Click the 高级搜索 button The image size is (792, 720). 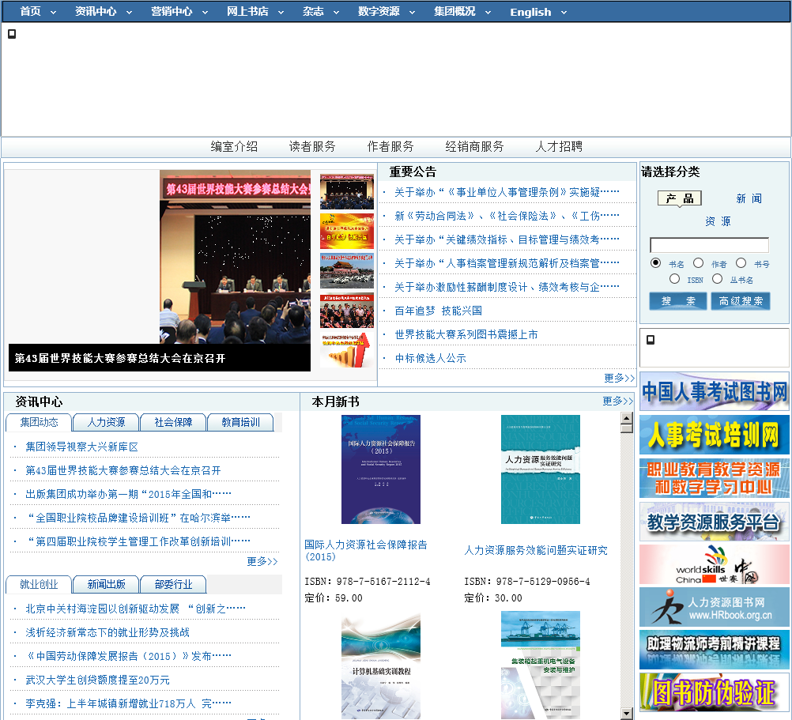[x=741, y=301]
